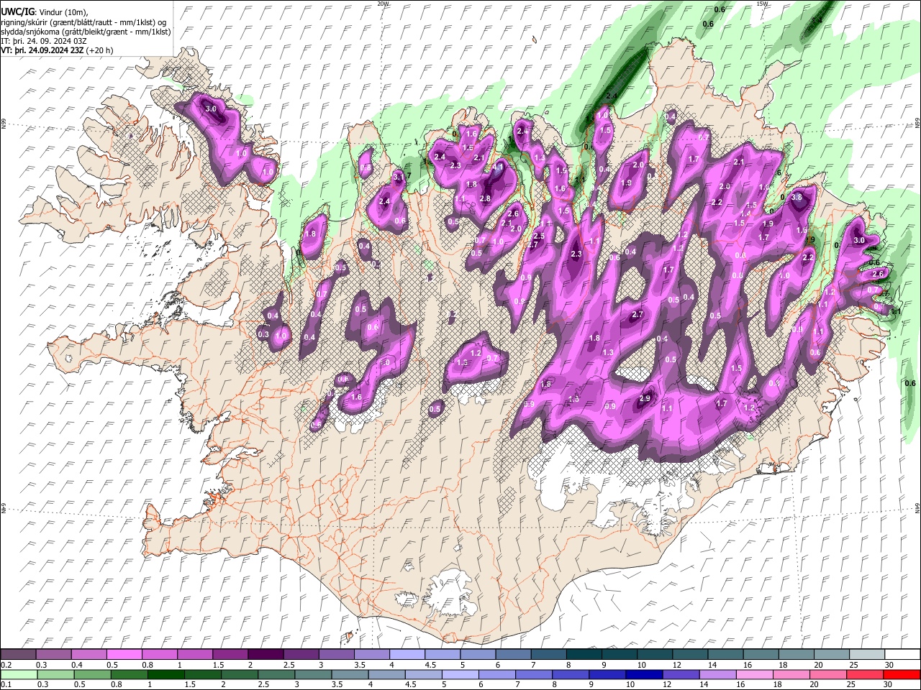Click the 3.0 value over the Westfjords
The height and width of the screenshot is (690, 921).
pyautogui.click(x=211, y=109)
